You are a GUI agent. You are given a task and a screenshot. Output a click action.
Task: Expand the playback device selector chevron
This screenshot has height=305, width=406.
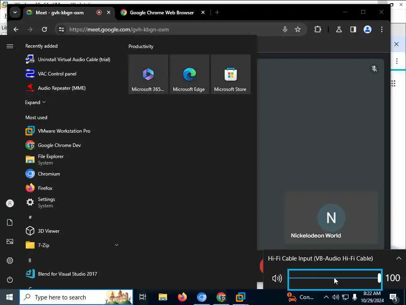(399, 258)
